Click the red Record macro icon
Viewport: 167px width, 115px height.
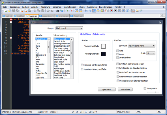[112, 11]
